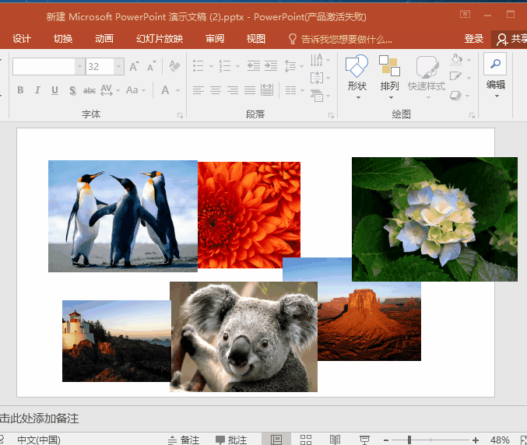Open the 幻灯片放映 ribbon tab

160,39
